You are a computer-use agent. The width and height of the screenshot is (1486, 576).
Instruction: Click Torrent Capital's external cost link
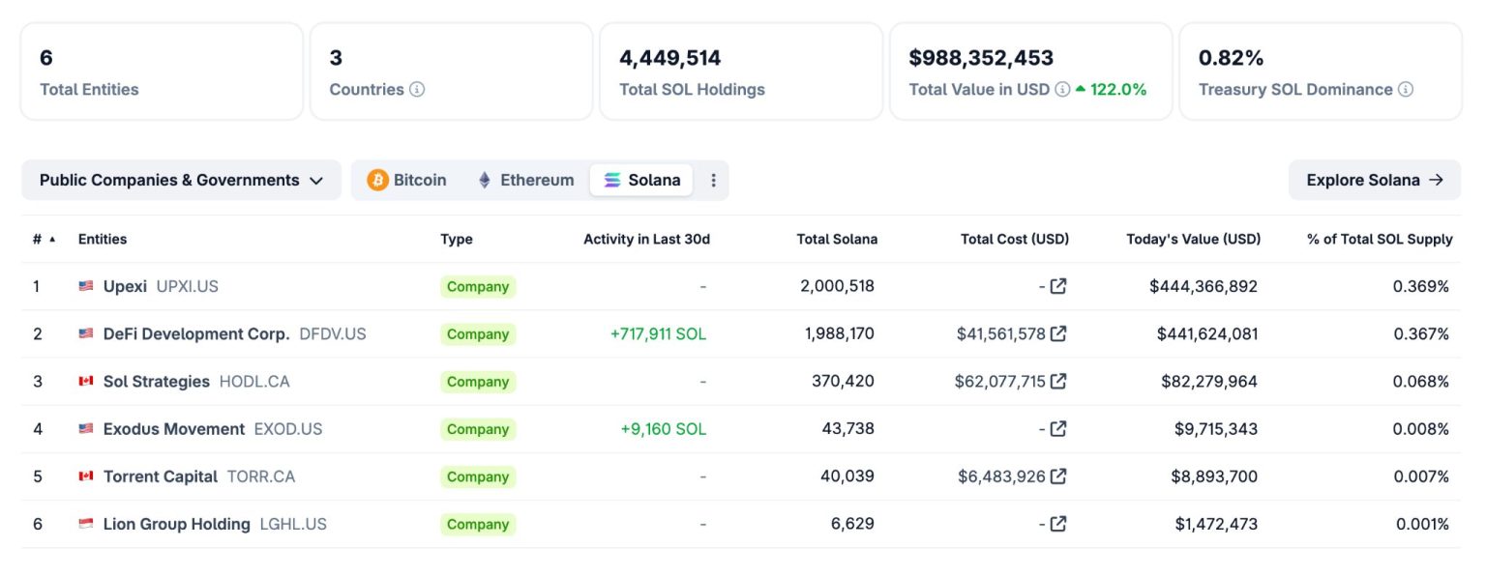(x=1059, y=475)
